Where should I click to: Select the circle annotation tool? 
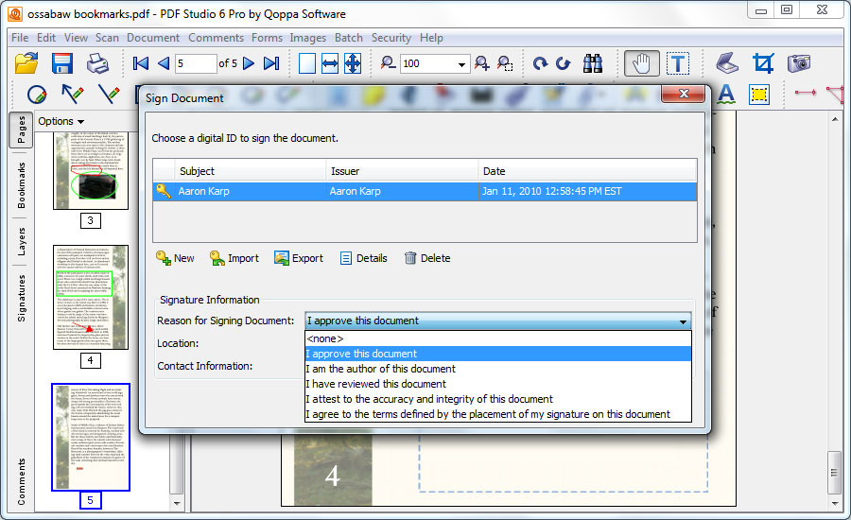pyautogui.click(x=37, y=95)
